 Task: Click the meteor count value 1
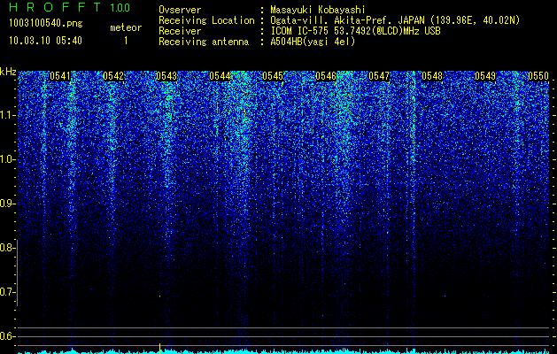point(126,41)
